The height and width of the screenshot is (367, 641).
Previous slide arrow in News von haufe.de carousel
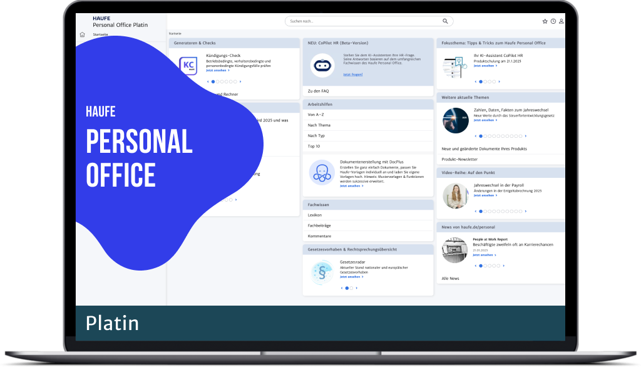476,266
